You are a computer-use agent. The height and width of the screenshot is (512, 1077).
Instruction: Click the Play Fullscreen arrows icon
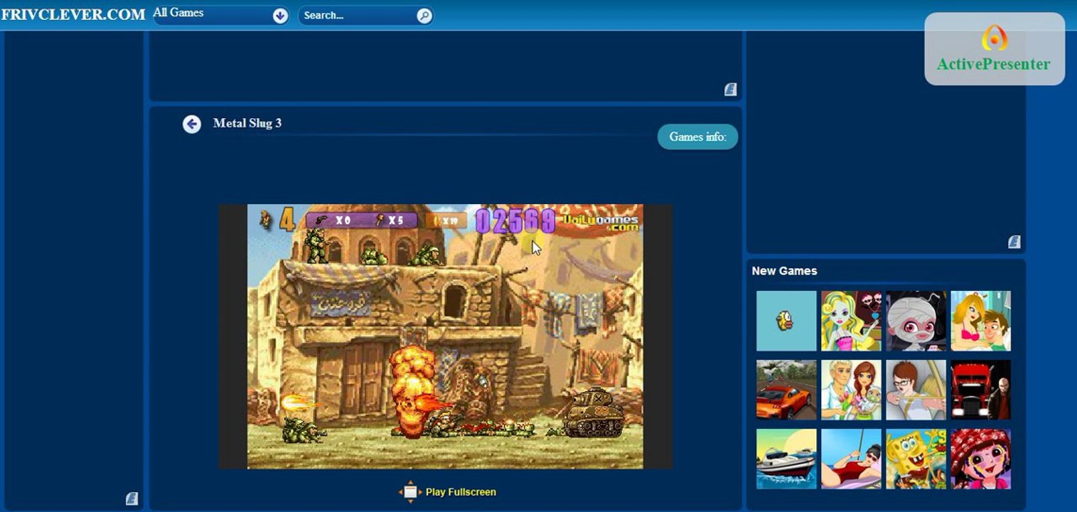(x=410, y=491)
